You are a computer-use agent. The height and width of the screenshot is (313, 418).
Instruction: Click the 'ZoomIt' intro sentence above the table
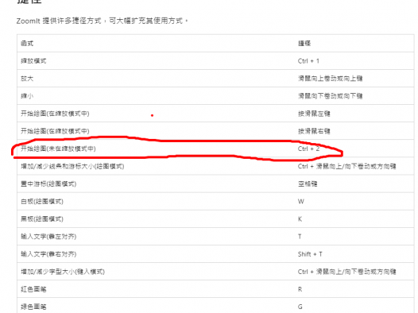point(102,21)
